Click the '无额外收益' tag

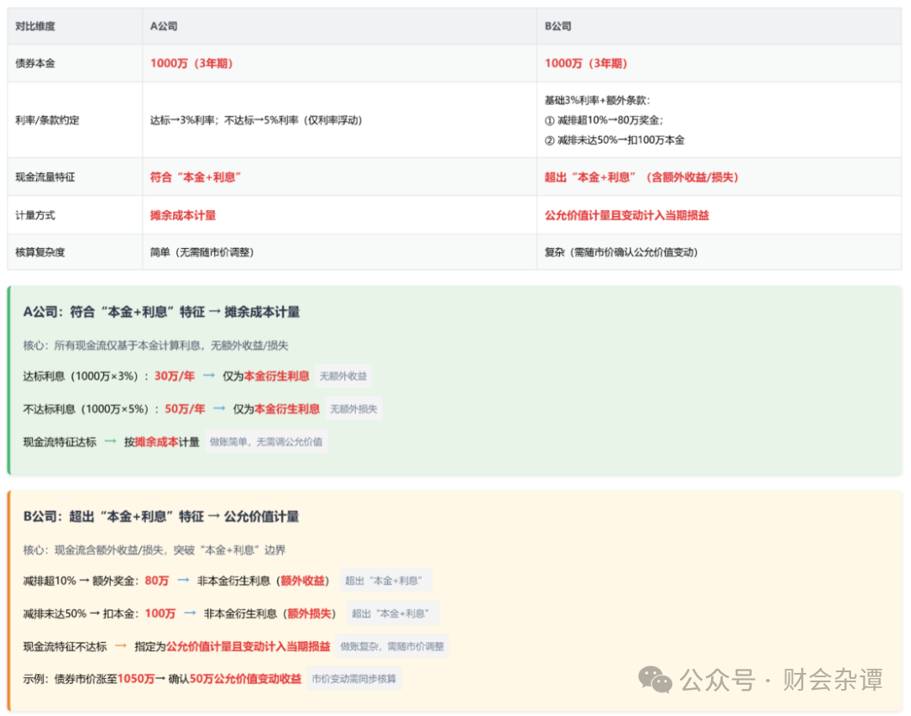(x=343, y=376)
